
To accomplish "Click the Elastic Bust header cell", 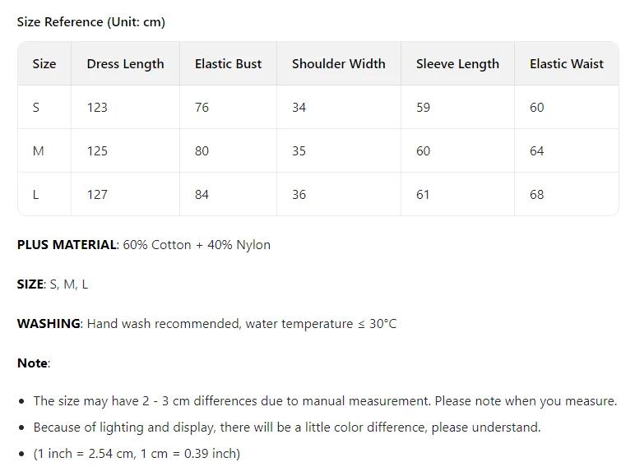I will (x=228, y=63).
